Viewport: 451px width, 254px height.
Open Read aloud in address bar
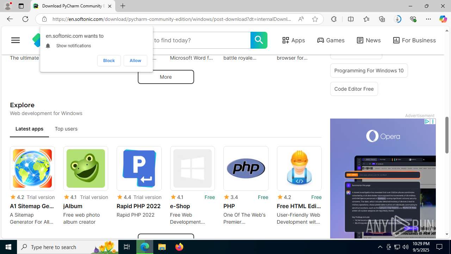[x=301, y=19]
